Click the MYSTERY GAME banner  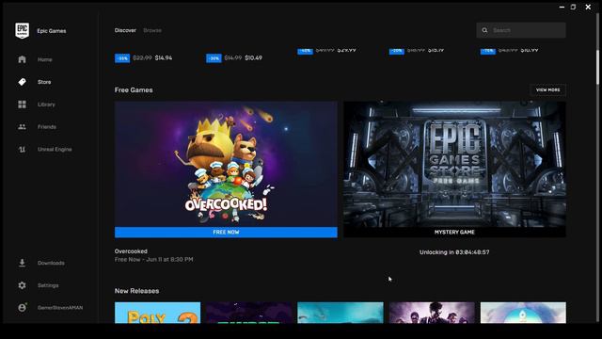[454, 233]
